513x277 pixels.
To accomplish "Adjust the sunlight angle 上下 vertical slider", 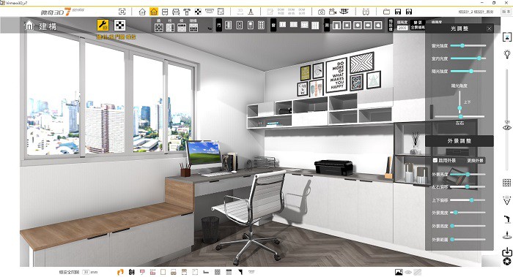I will coord(460,102).
